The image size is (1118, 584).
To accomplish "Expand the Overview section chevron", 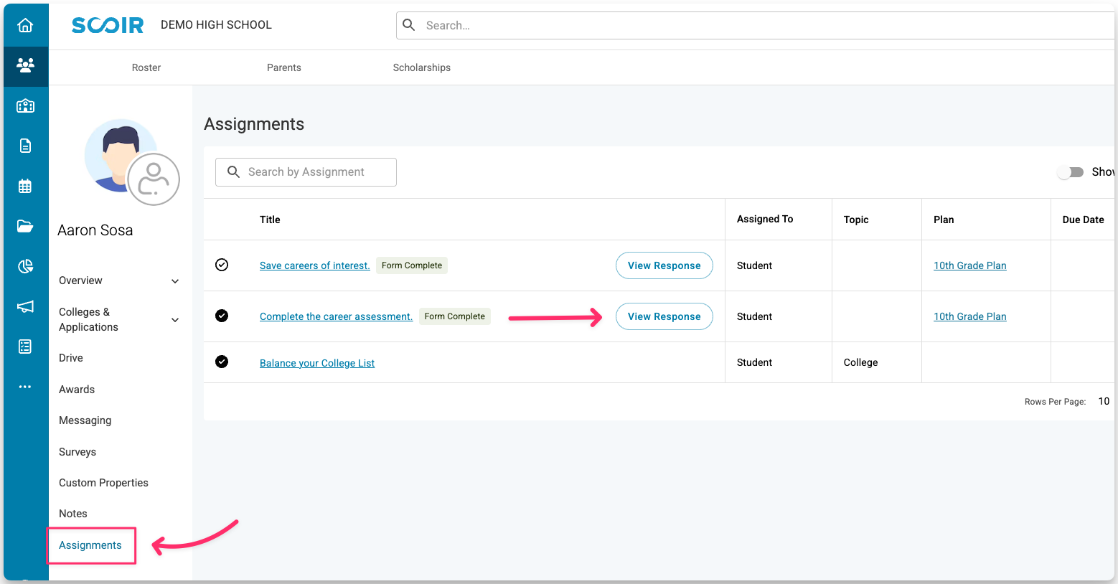I will pos(175,281).
